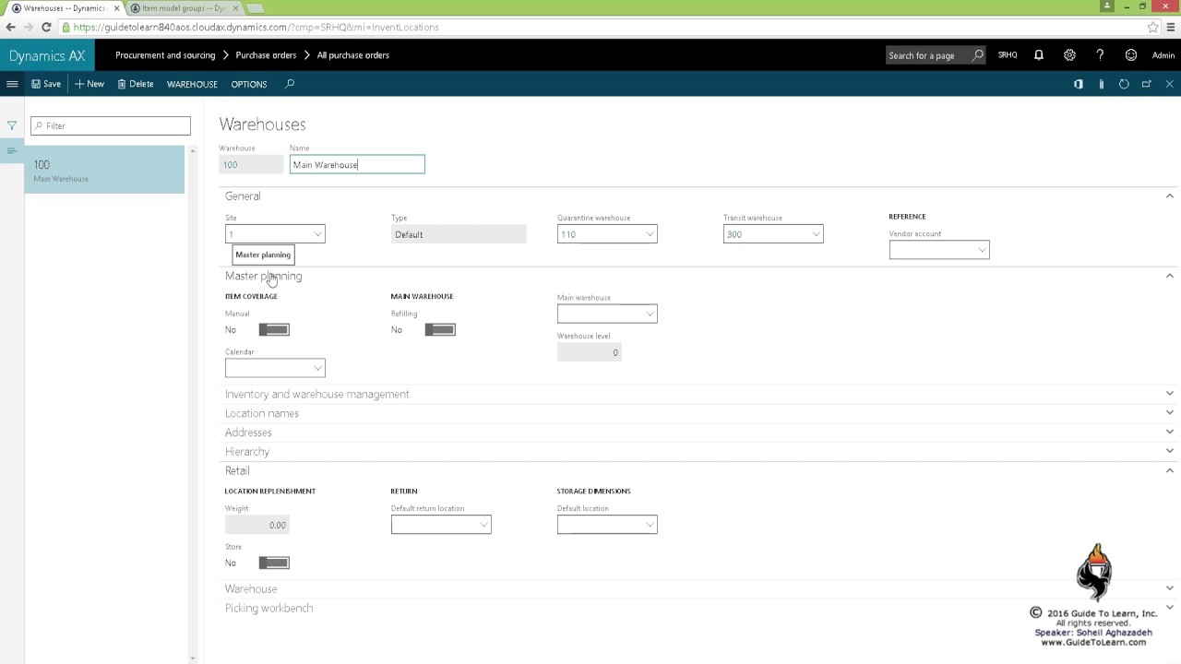This screenshot has height=664, width=1181.
Task: Open form in new window icon
Action: [x=1147, y=84]
